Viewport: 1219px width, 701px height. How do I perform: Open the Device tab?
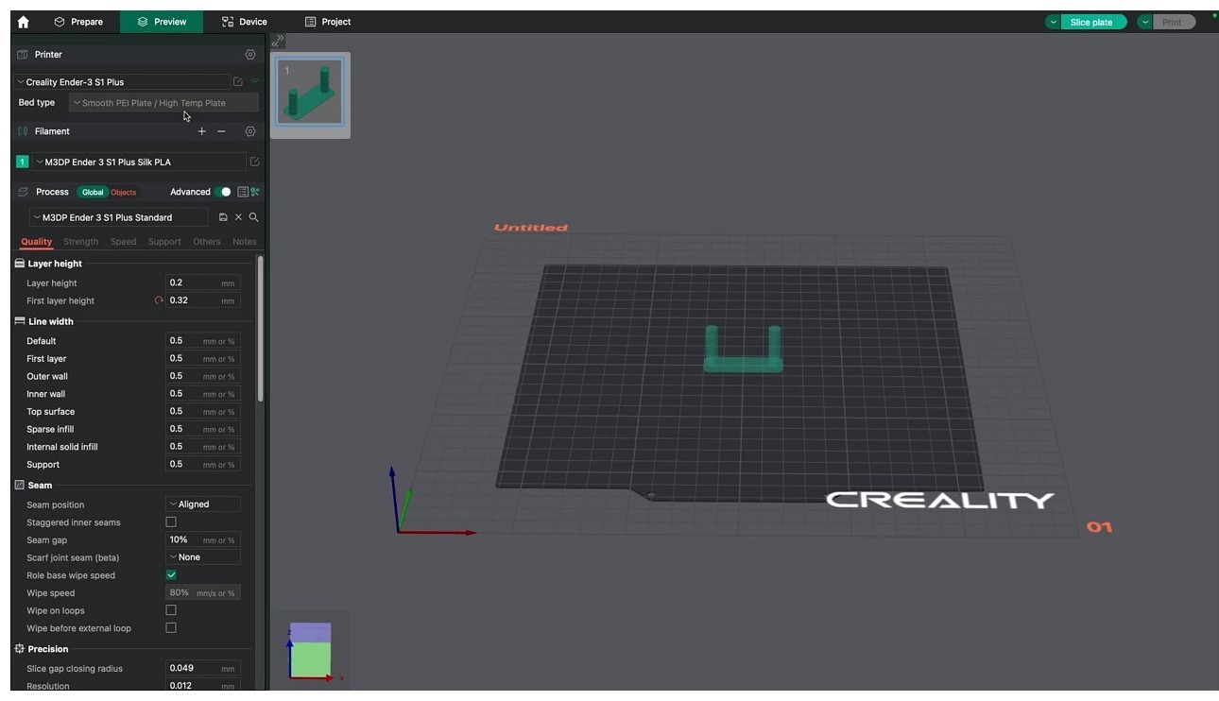tap(245, 22)
